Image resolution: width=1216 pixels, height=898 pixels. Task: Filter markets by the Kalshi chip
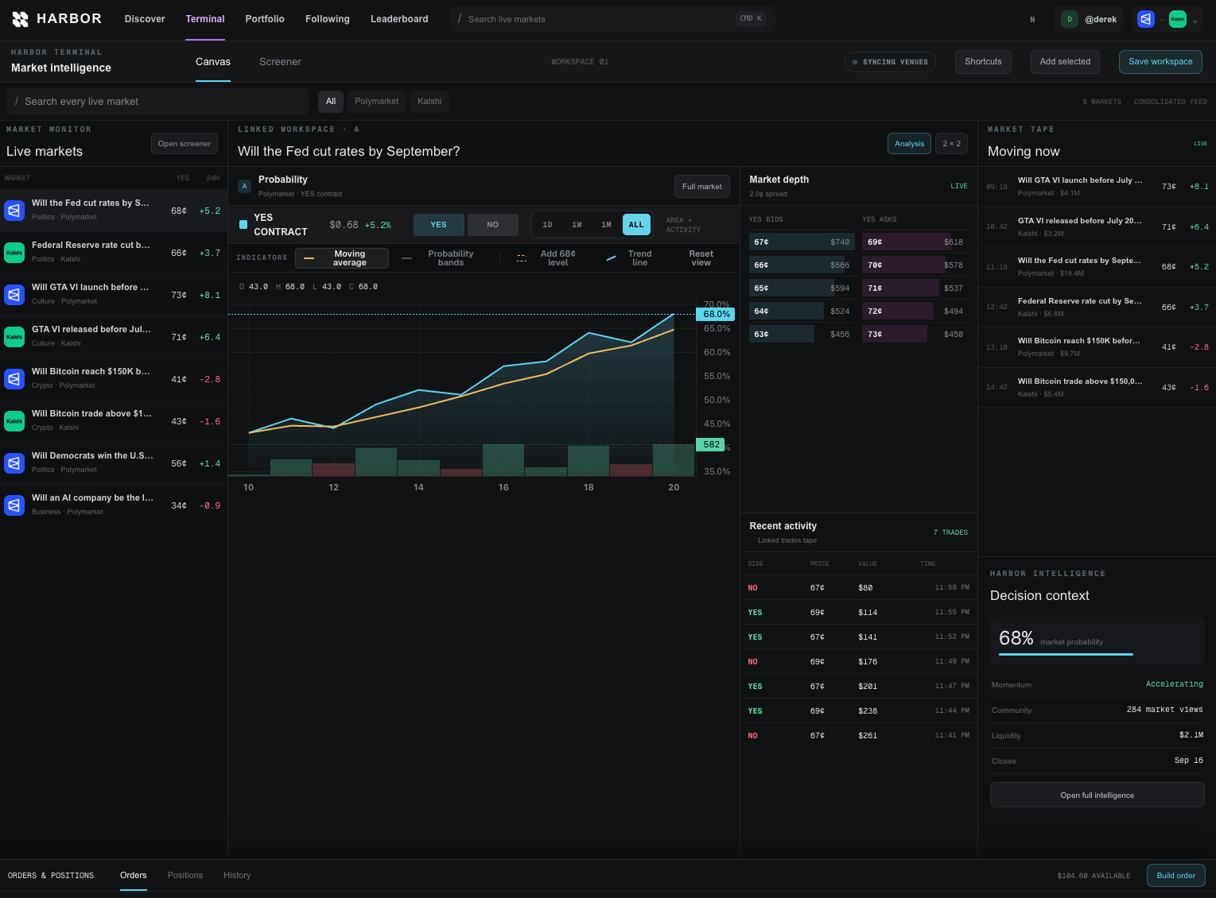pos(429,101)
